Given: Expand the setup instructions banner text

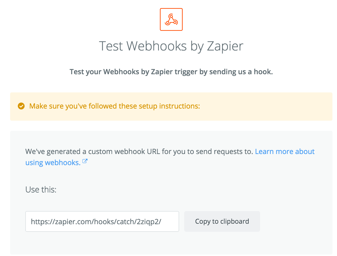Looking at the screenshot, I should (x=115, y=106).
